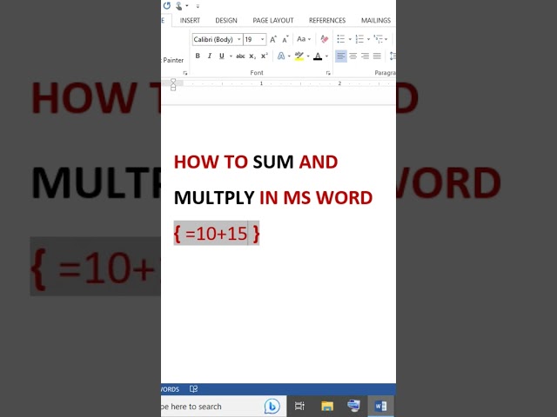Viewport: 557px width, 417px height.
Task: Toggle Subscript formatting
Action: (x=252, y=56)
